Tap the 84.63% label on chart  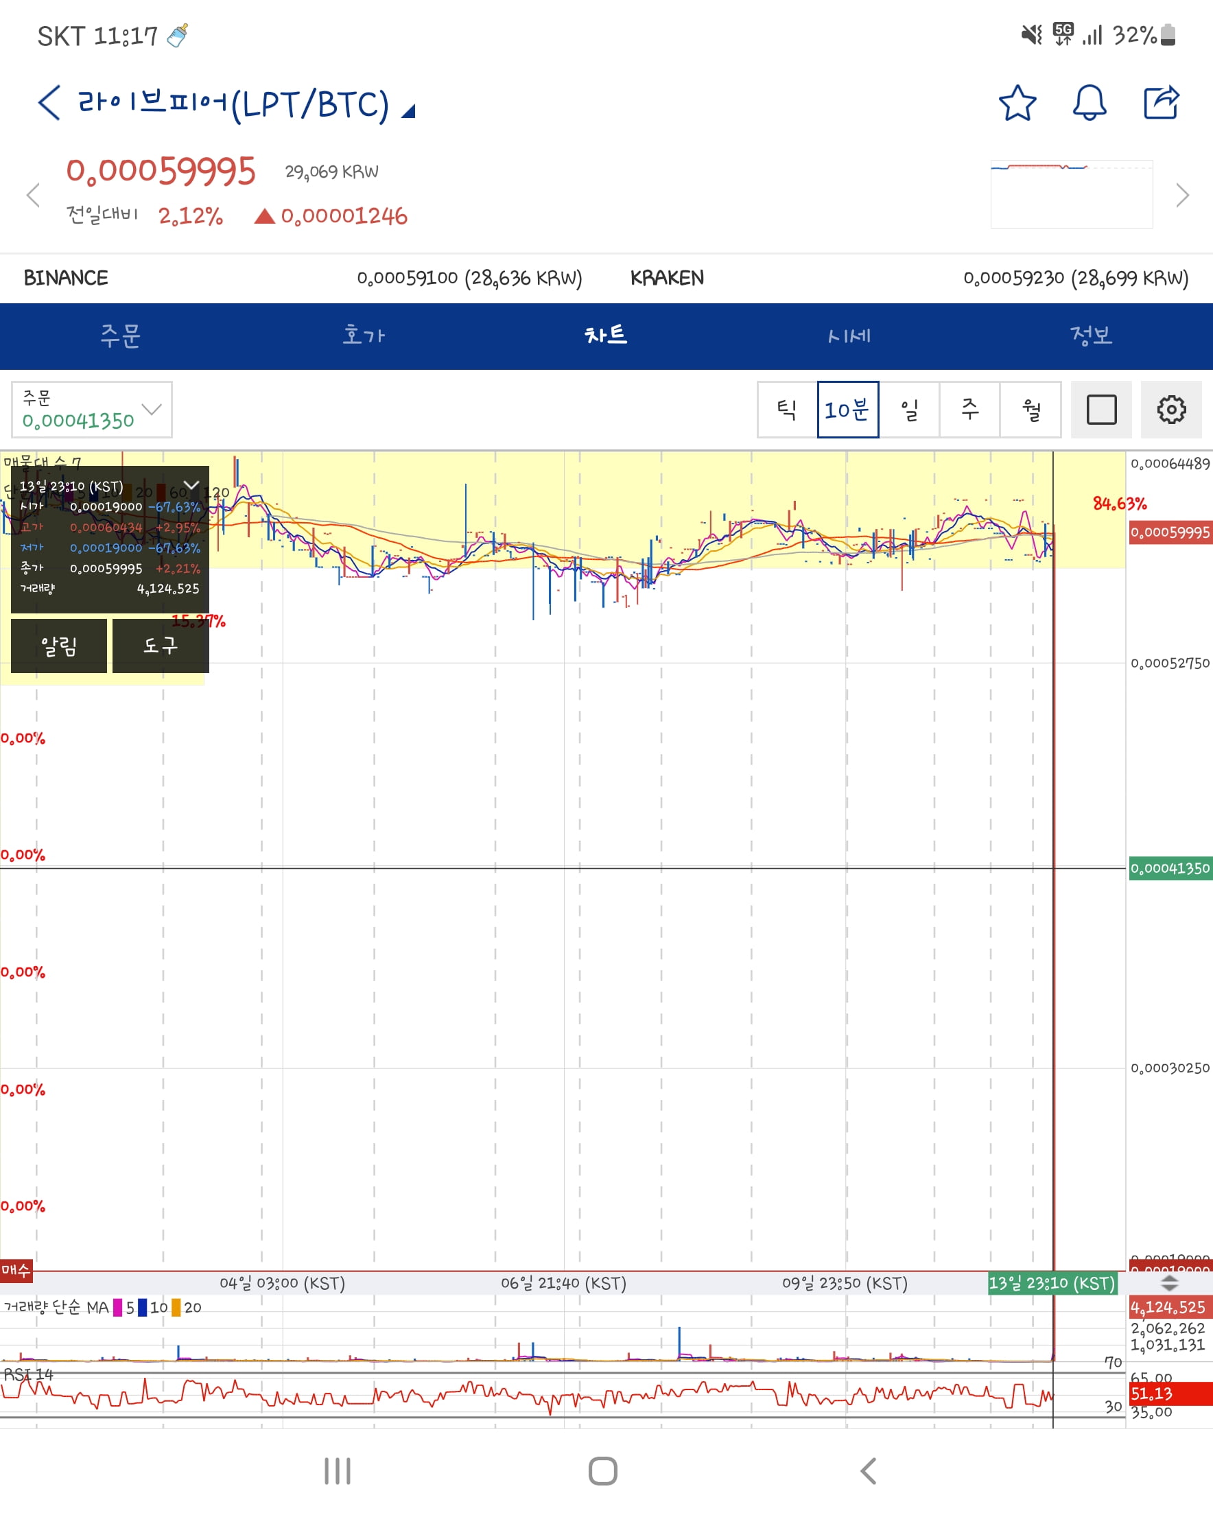coord(1120,504)
